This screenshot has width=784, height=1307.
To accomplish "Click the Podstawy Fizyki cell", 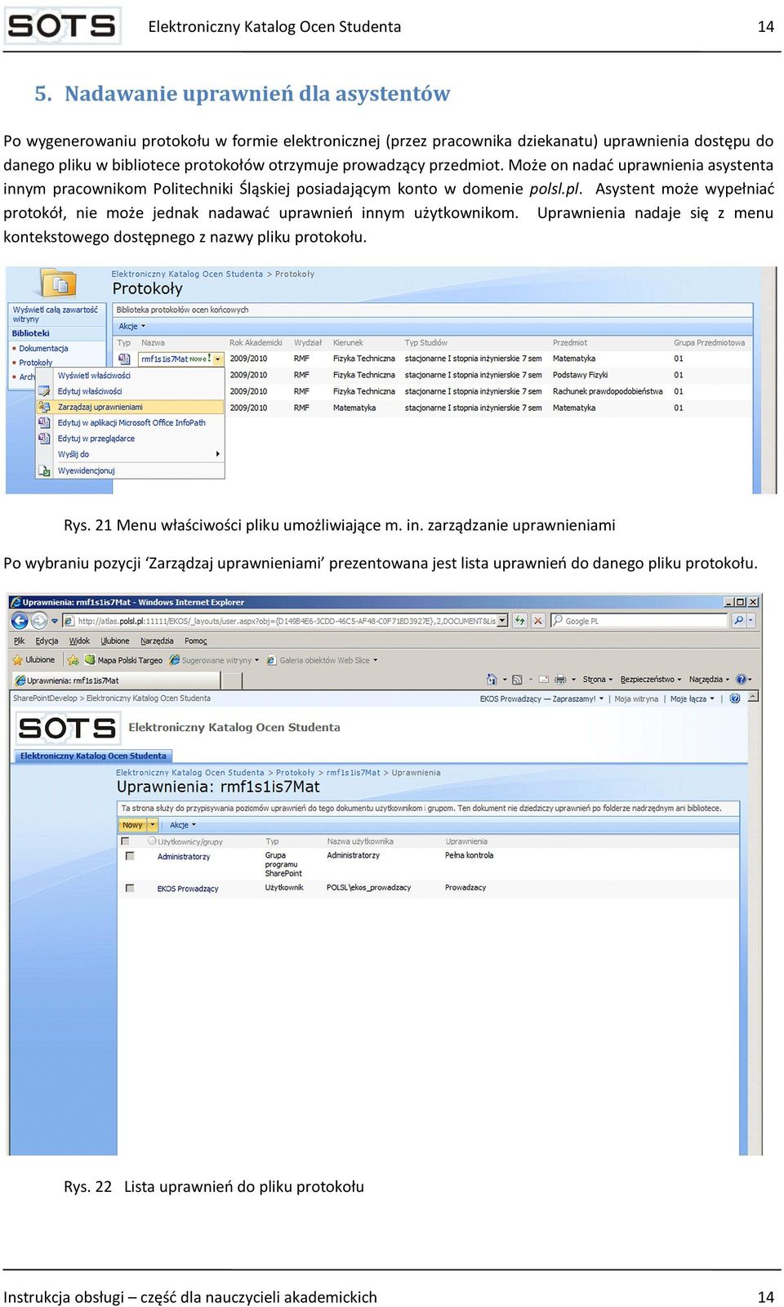I will click(580, 375).
